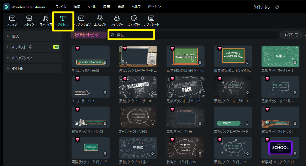Open the バージョン menu
Viewport: 306px width, 166px height.
154,7
